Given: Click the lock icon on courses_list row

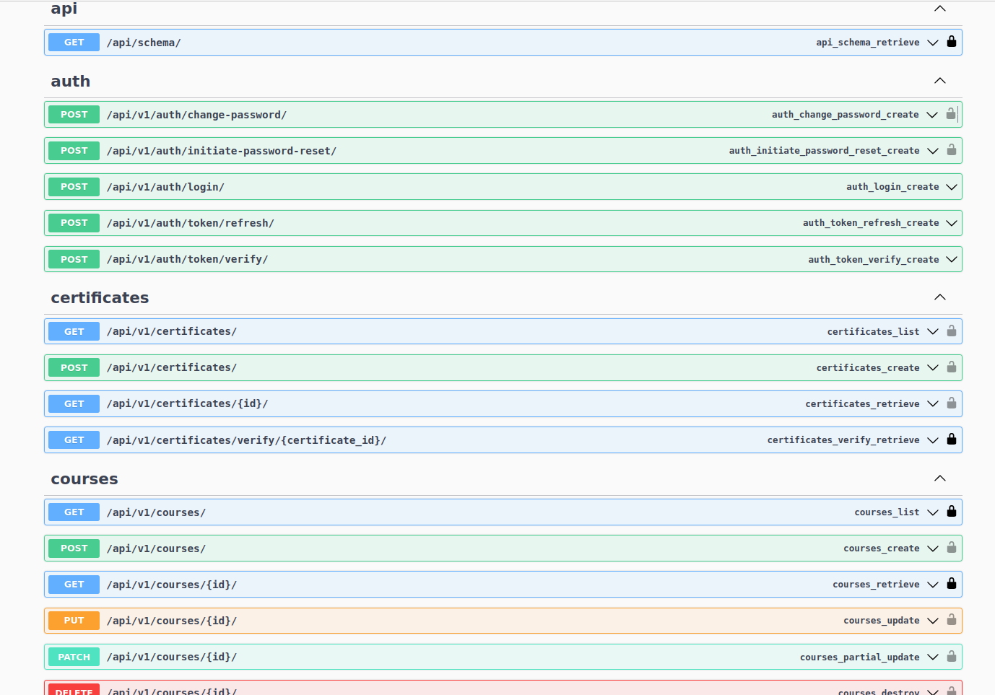Looking at the screenshot, I should pyautogui.click(x=952, y=512).
